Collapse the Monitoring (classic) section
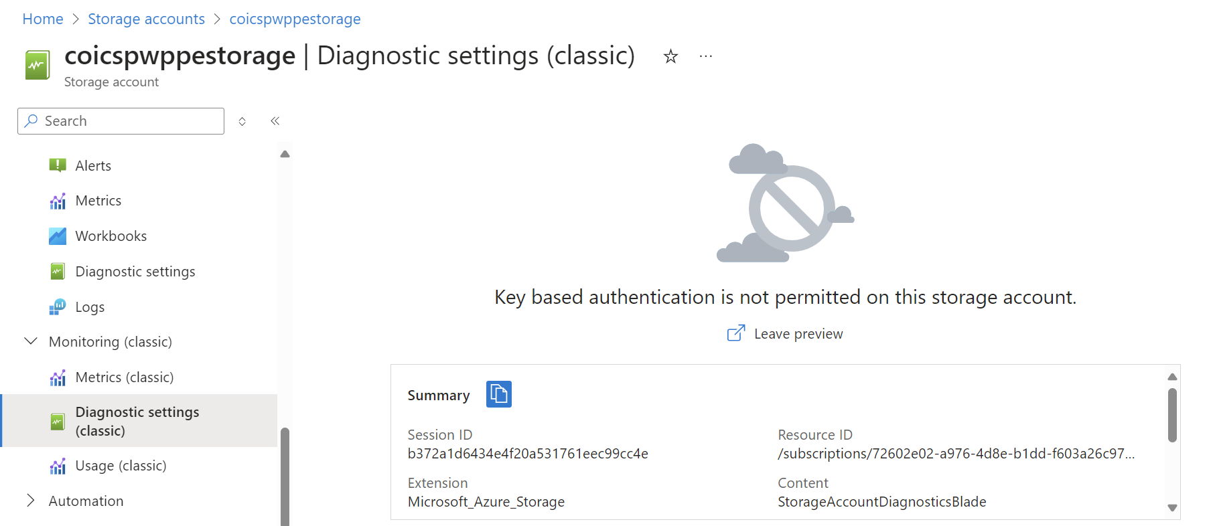Image resolution: width=1213 pixels, height=526 pixels. pos(30,341)
